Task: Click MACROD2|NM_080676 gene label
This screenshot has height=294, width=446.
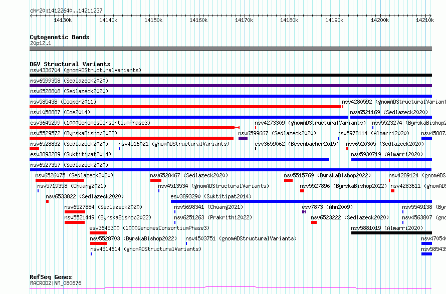Action: click(56, 283)
